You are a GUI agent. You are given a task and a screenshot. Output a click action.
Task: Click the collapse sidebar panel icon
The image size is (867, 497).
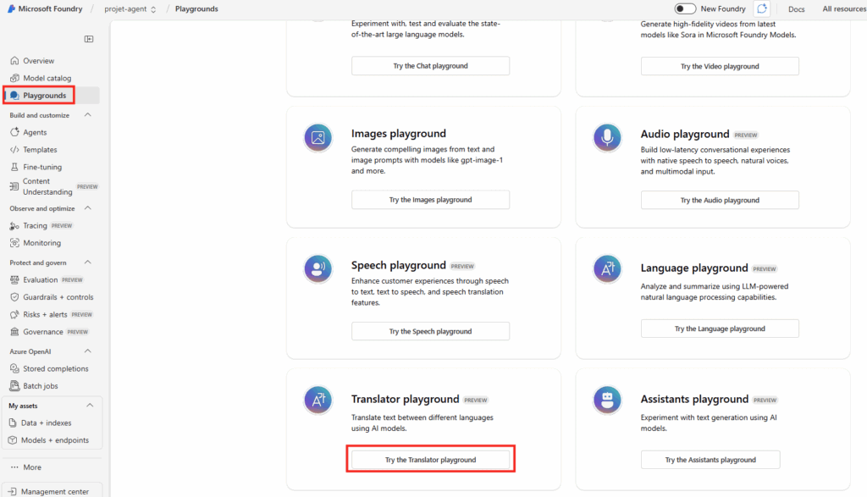tap(89, 39)
